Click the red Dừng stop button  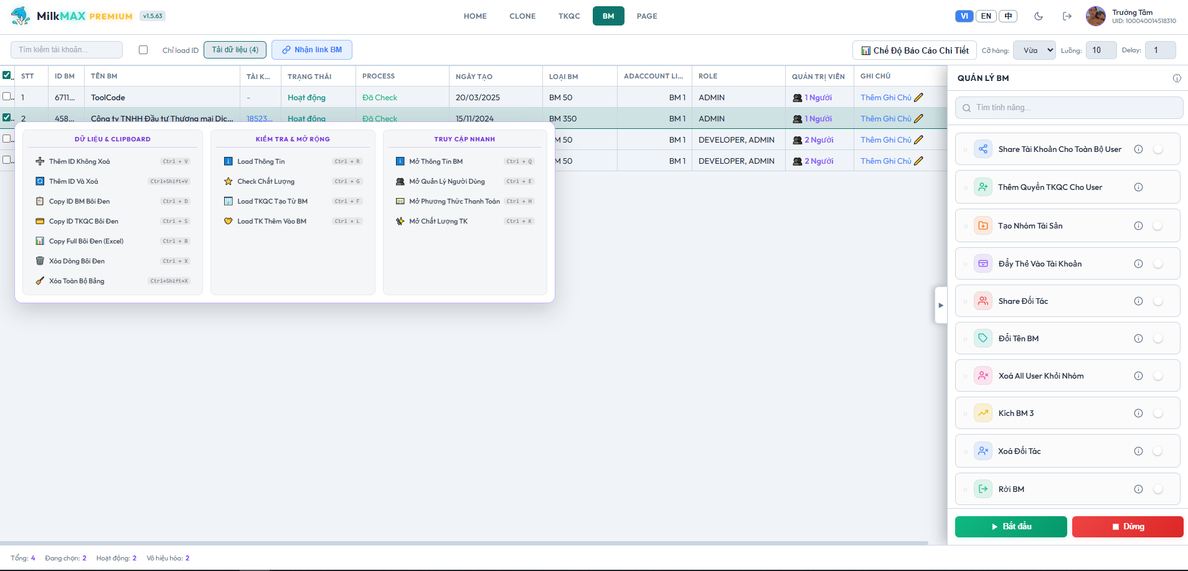tap(1128, 527)
